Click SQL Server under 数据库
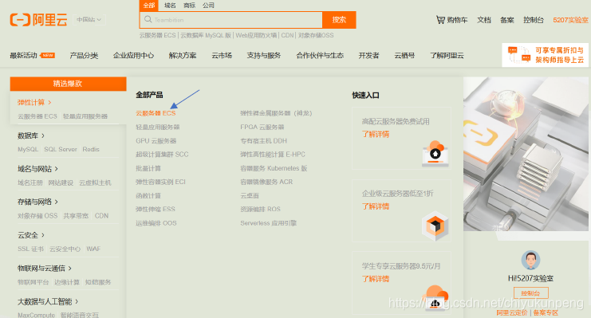 (x=61, y=150)
